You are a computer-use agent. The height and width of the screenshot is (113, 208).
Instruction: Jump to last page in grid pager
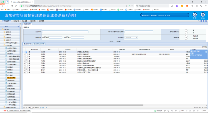pyautogui.click(x=43, y=107)
